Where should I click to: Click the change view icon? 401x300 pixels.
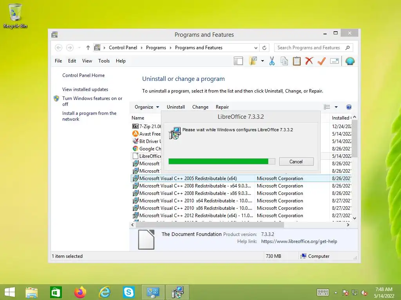tap(327, 107)
